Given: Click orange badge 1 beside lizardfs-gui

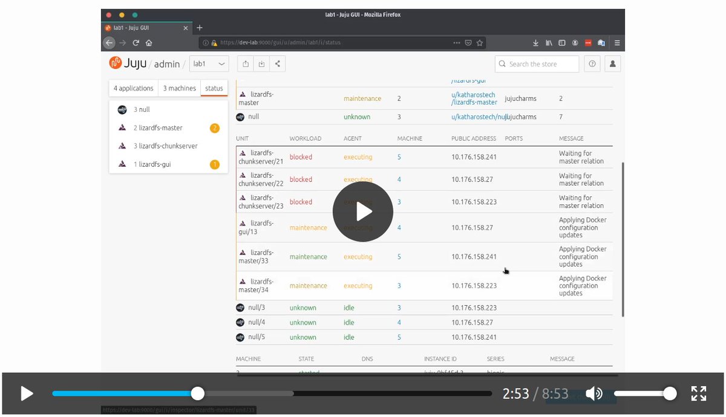Looking at the screenshot, I should (214, 164).
